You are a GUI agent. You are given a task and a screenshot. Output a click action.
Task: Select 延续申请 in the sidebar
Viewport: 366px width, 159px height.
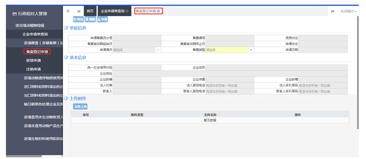34,60
